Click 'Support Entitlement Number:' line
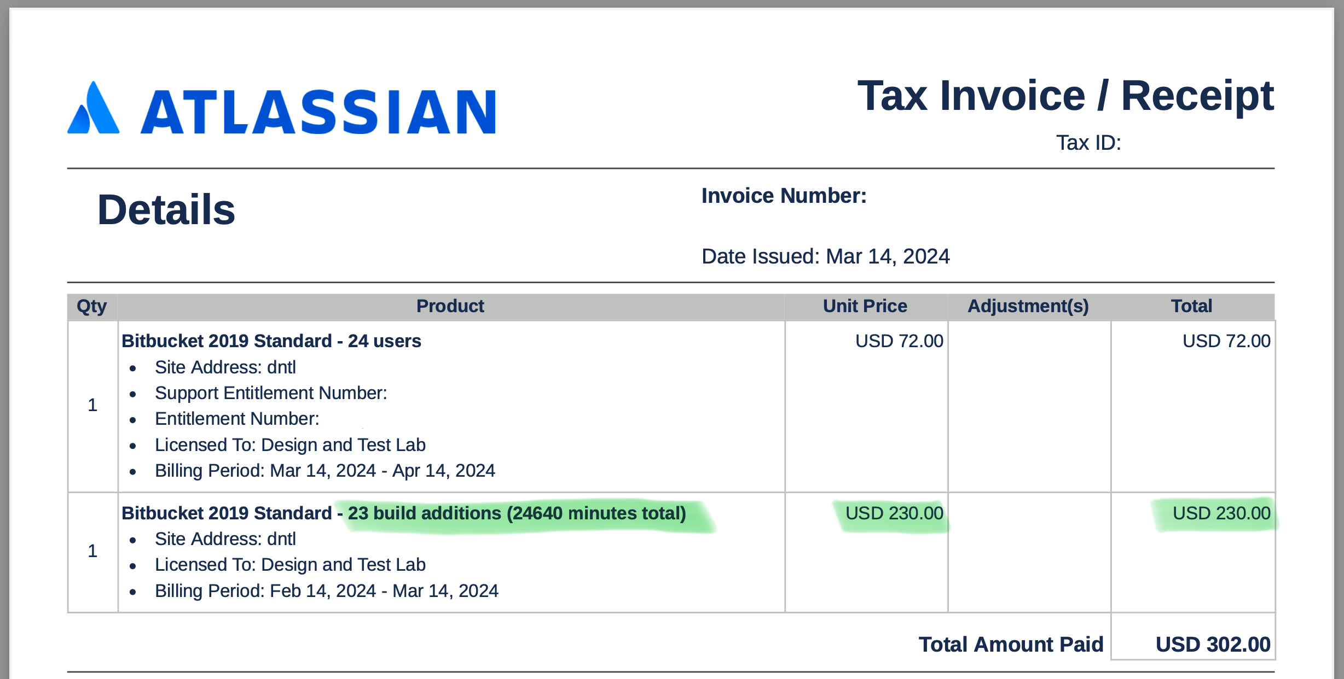 tap(271, 393)
